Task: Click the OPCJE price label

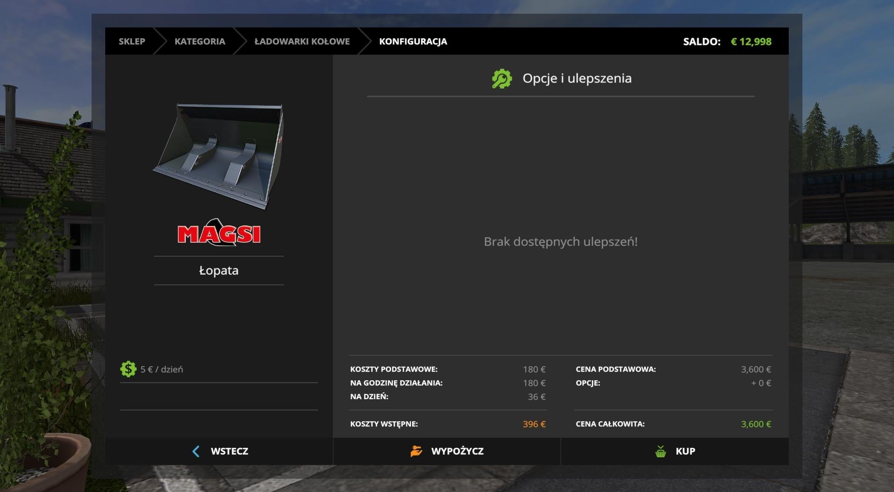Action: point(588,383)
